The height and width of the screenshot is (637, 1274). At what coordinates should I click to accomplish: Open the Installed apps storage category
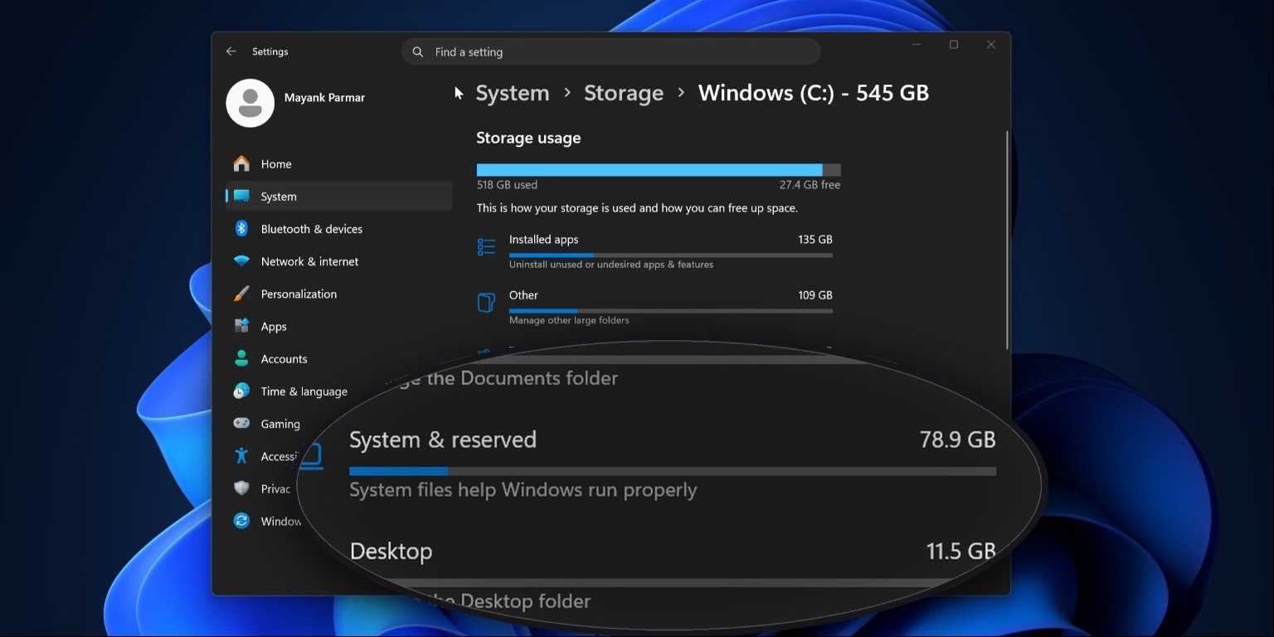tap(655, 251)
